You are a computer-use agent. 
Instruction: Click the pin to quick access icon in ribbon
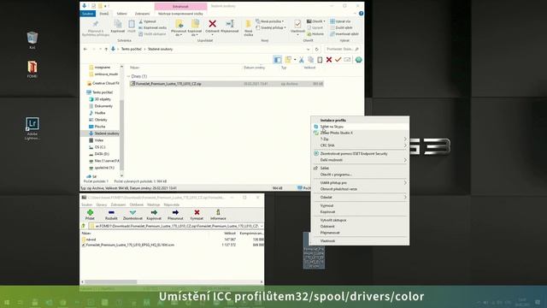pyautogui.click(x=95, y=24)
